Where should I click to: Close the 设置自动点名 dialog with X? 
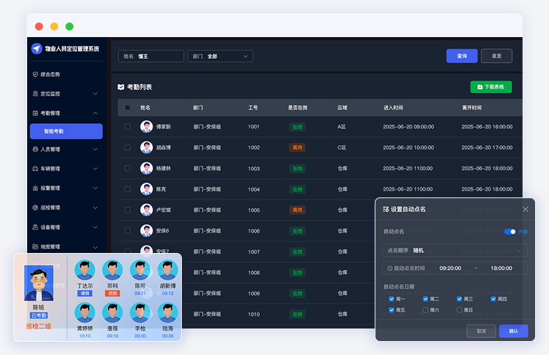pos(525,209)
